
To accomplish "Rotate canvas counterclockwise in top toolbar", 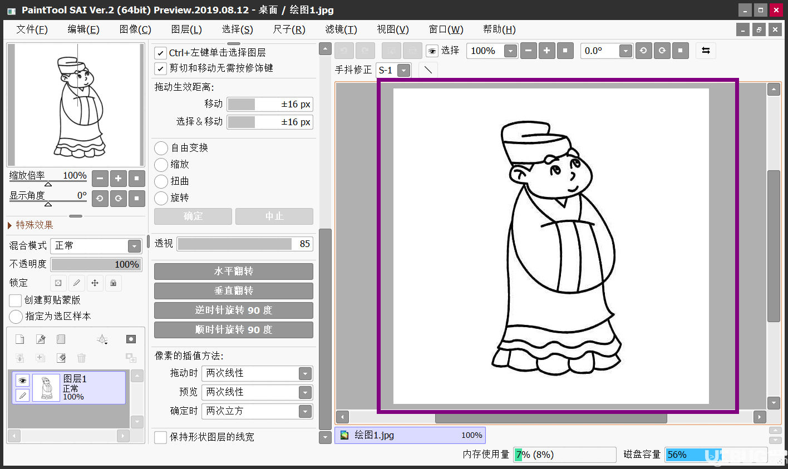I will click(x=644, y=51).
